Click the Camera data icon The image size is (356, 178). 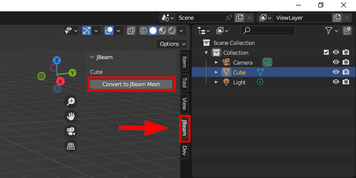[x=267, y=62]
